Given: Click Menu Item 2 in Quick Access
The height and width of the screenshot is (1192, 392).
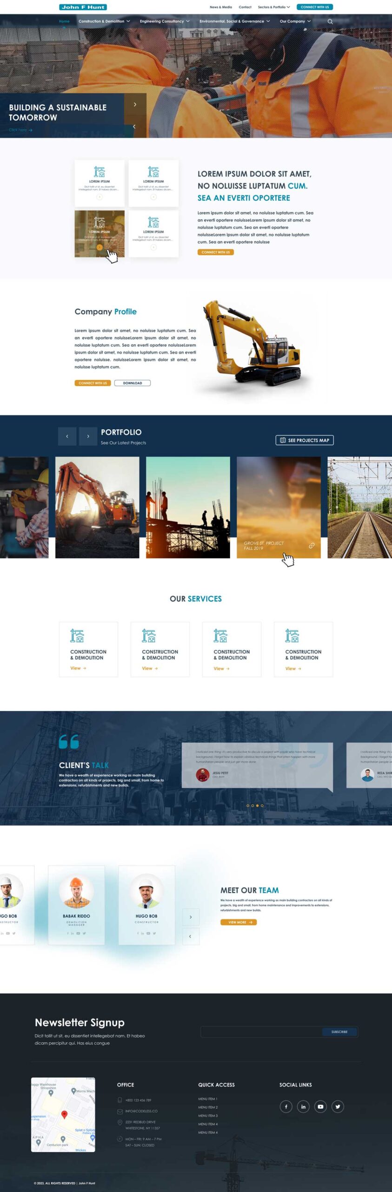Looking at the screenshot, I should [x=208, y=1107].
